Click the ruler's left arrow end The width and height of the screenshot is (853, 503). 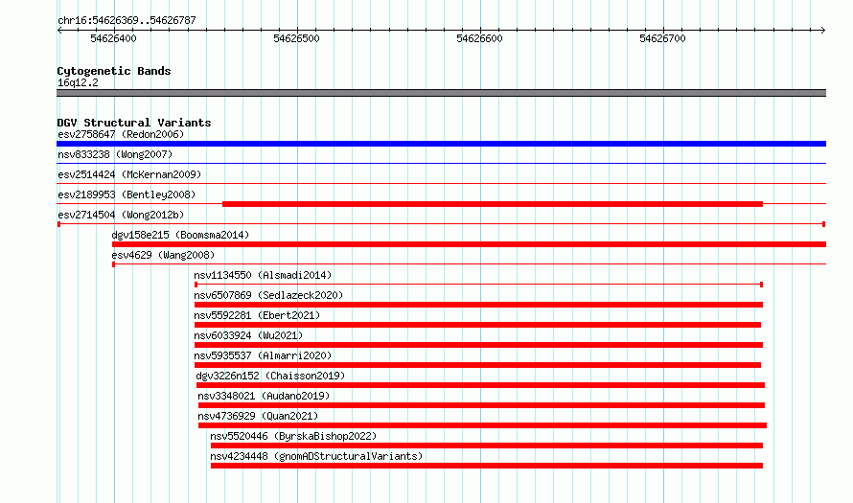pos(59,30)
